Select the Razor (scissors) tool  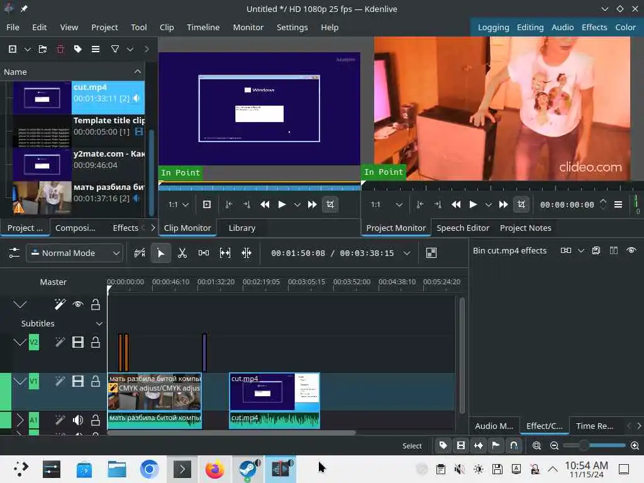click(x=182, y=253)
